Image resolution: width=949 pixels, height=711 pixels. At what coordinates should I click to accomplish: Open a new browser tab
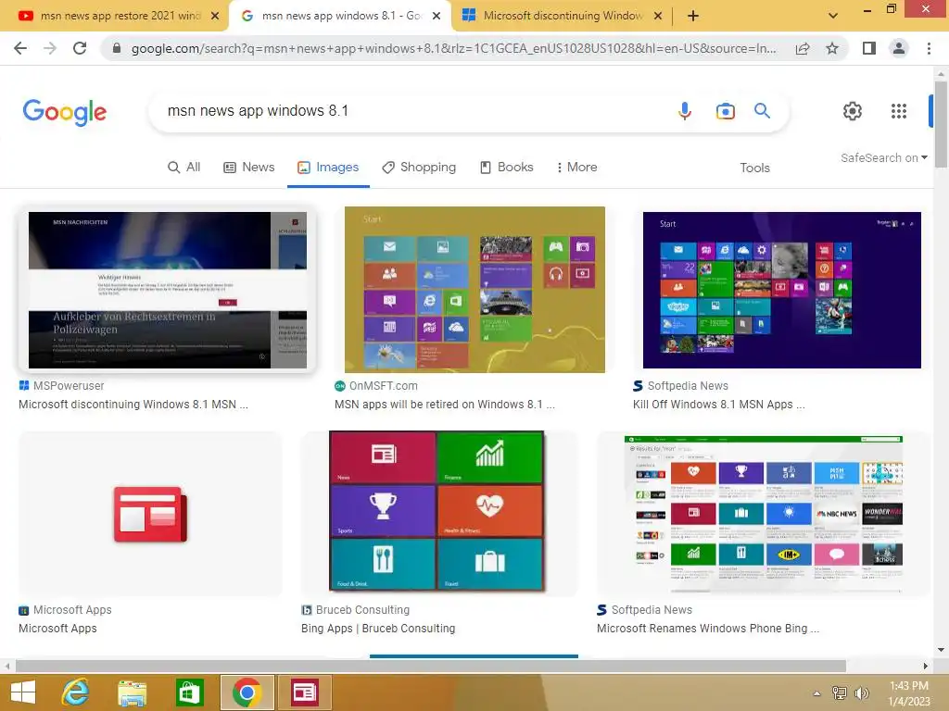[693, 16]
